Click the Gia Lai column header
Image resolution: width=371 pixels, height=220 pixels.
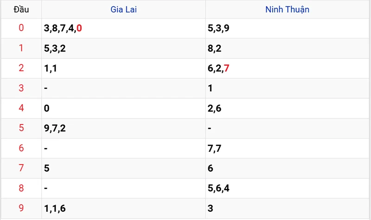point(124,9)
